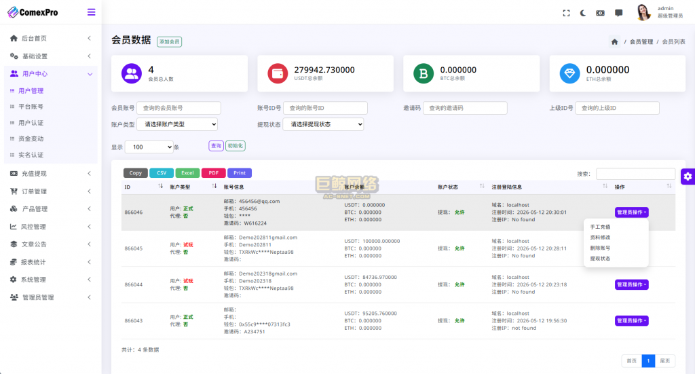The image size is (695, 374).
Task: Enter fullscreen mode via header icon
Action: pyautogui.click(x=566, y=14)
